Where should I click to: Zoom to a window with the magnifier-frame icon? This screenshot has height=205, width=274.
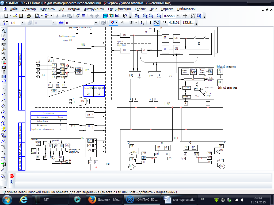click(145, 16)
